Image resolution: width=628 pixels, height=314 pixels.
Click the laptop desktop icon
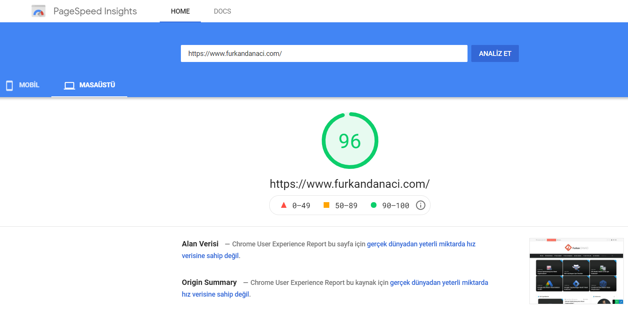pos(69,86)
